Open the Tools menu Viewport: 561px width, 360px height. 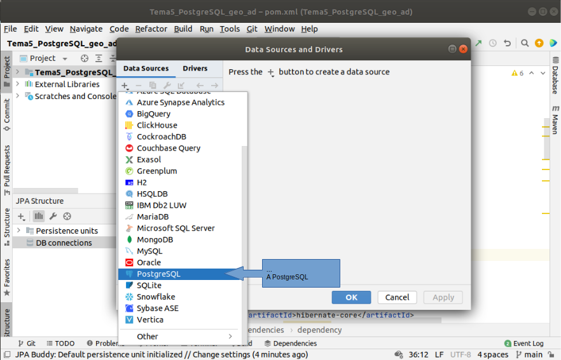click(230, 29)
